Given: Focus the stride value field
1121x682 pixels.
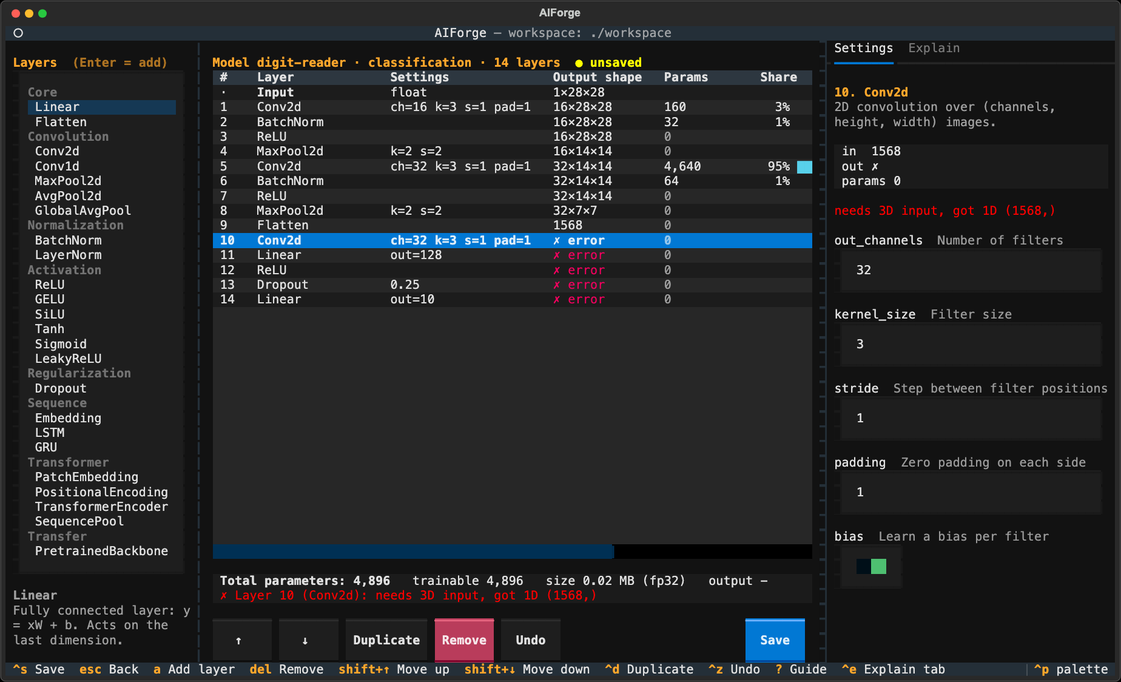Looking at the screenshot, I should point(971,418).
